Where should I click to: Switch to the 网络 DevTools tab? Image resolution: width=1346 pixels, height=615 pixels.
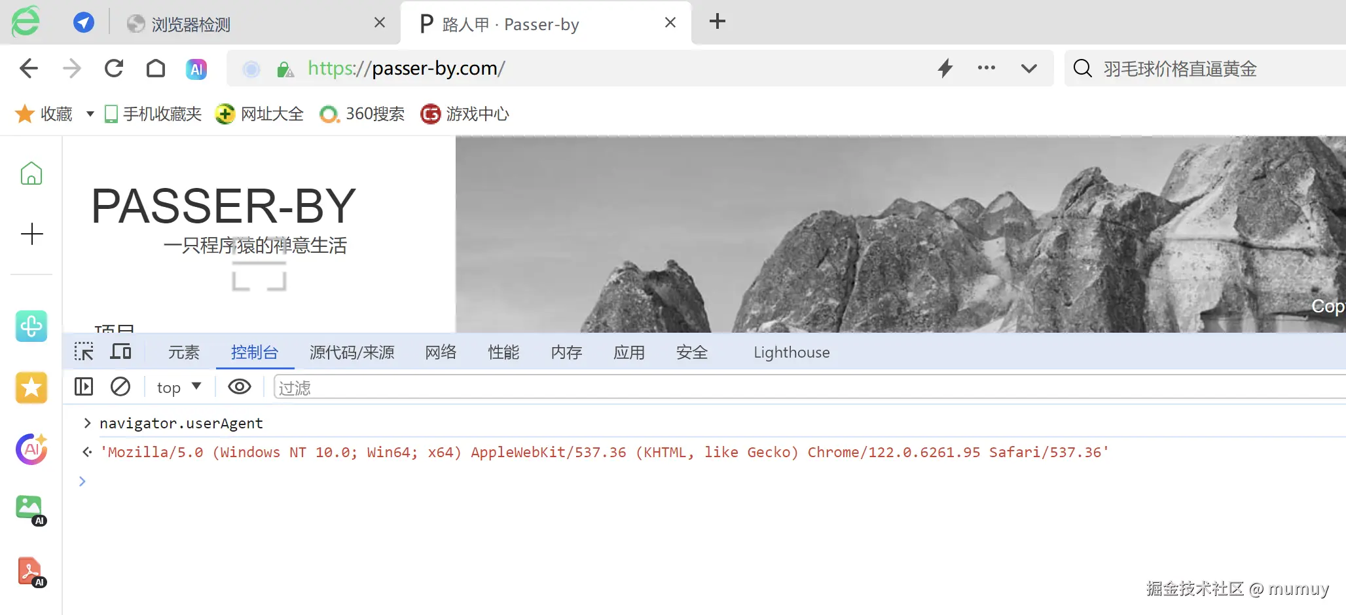[441, 352]
